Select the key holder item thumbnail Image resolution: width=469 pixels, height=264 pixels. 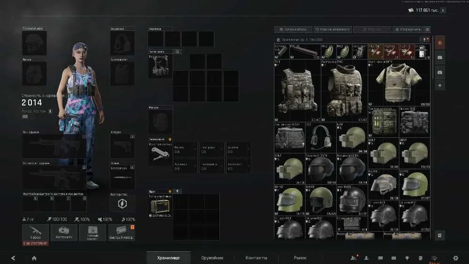pyautogui.click(x=160, y=154)
